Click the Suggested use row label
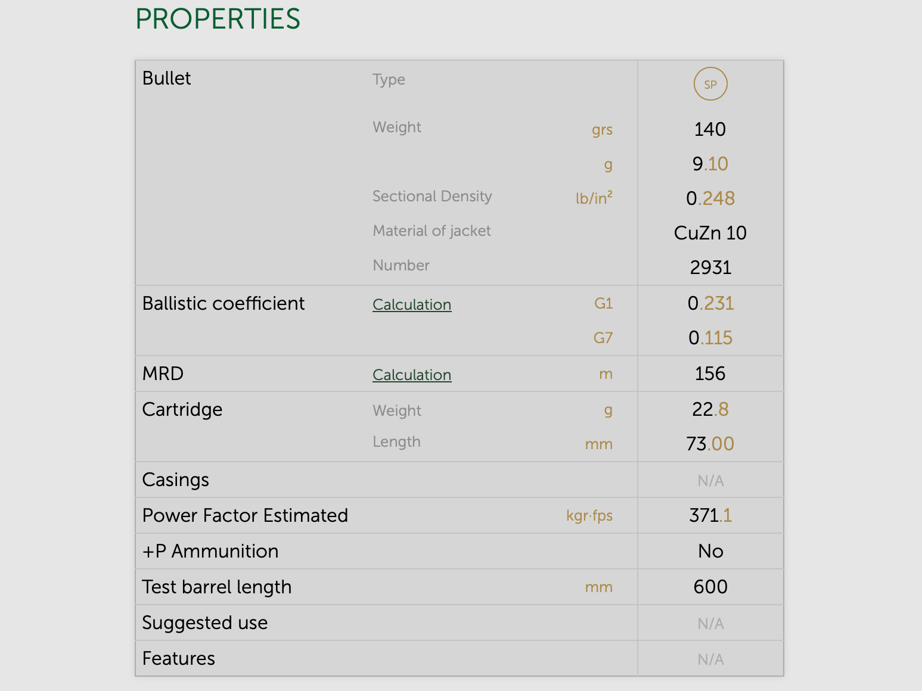 click(x=205, y=622)
